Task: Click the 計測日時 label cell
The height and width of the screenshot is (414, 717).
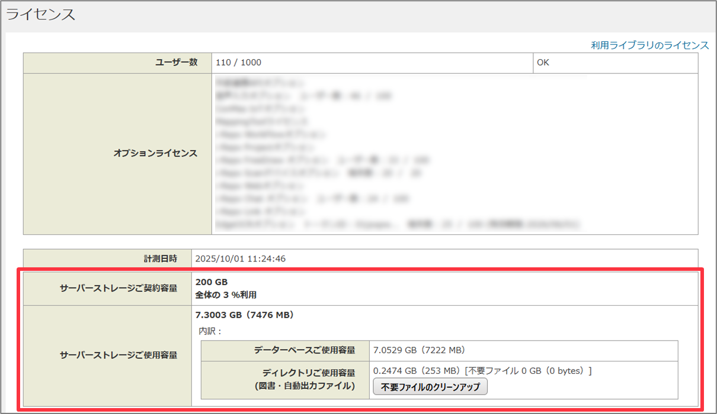Action: [x=161, y=258]
